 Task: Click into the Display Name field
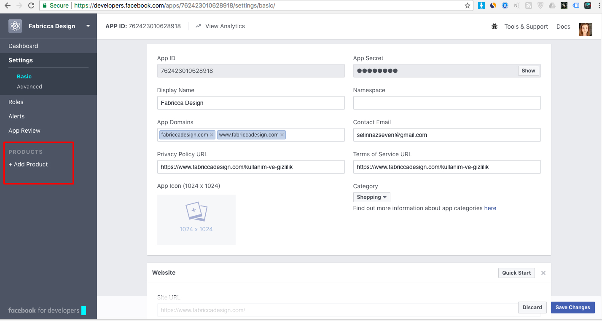[251, 103]
